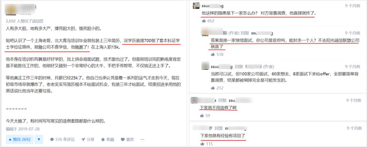Click 回复 in the author's reply header
This screenshot has height=147, width=367.
[x=245, y=33]
